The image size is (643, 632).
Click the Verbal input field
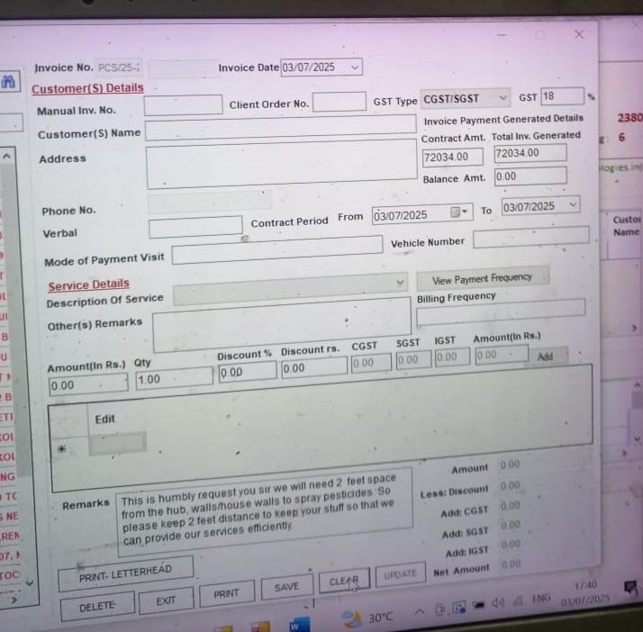(195, 227)
